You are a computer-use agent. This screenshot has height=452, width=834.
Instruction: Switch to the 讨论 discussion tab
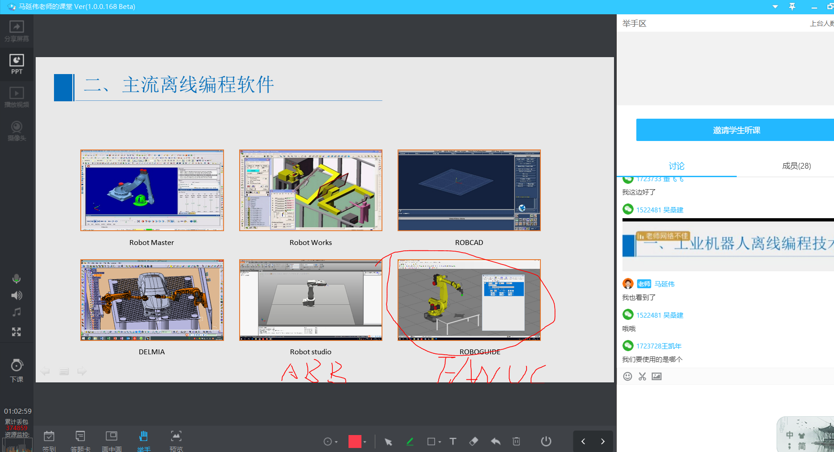click(676, 166)
